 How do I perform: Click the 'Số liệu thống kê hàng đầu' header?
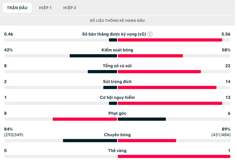tap(117, 21)
